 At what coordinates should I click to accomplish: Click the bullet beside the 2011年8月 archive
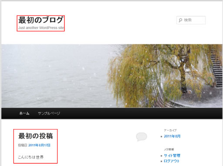[162, 136]
